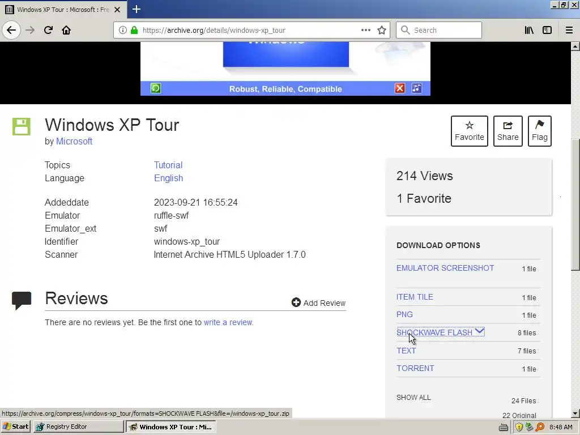Expand the SHOCKWAVE FLASH file list chevron
This screenshot has width=580, height=435.
click(x=479, y=331)
